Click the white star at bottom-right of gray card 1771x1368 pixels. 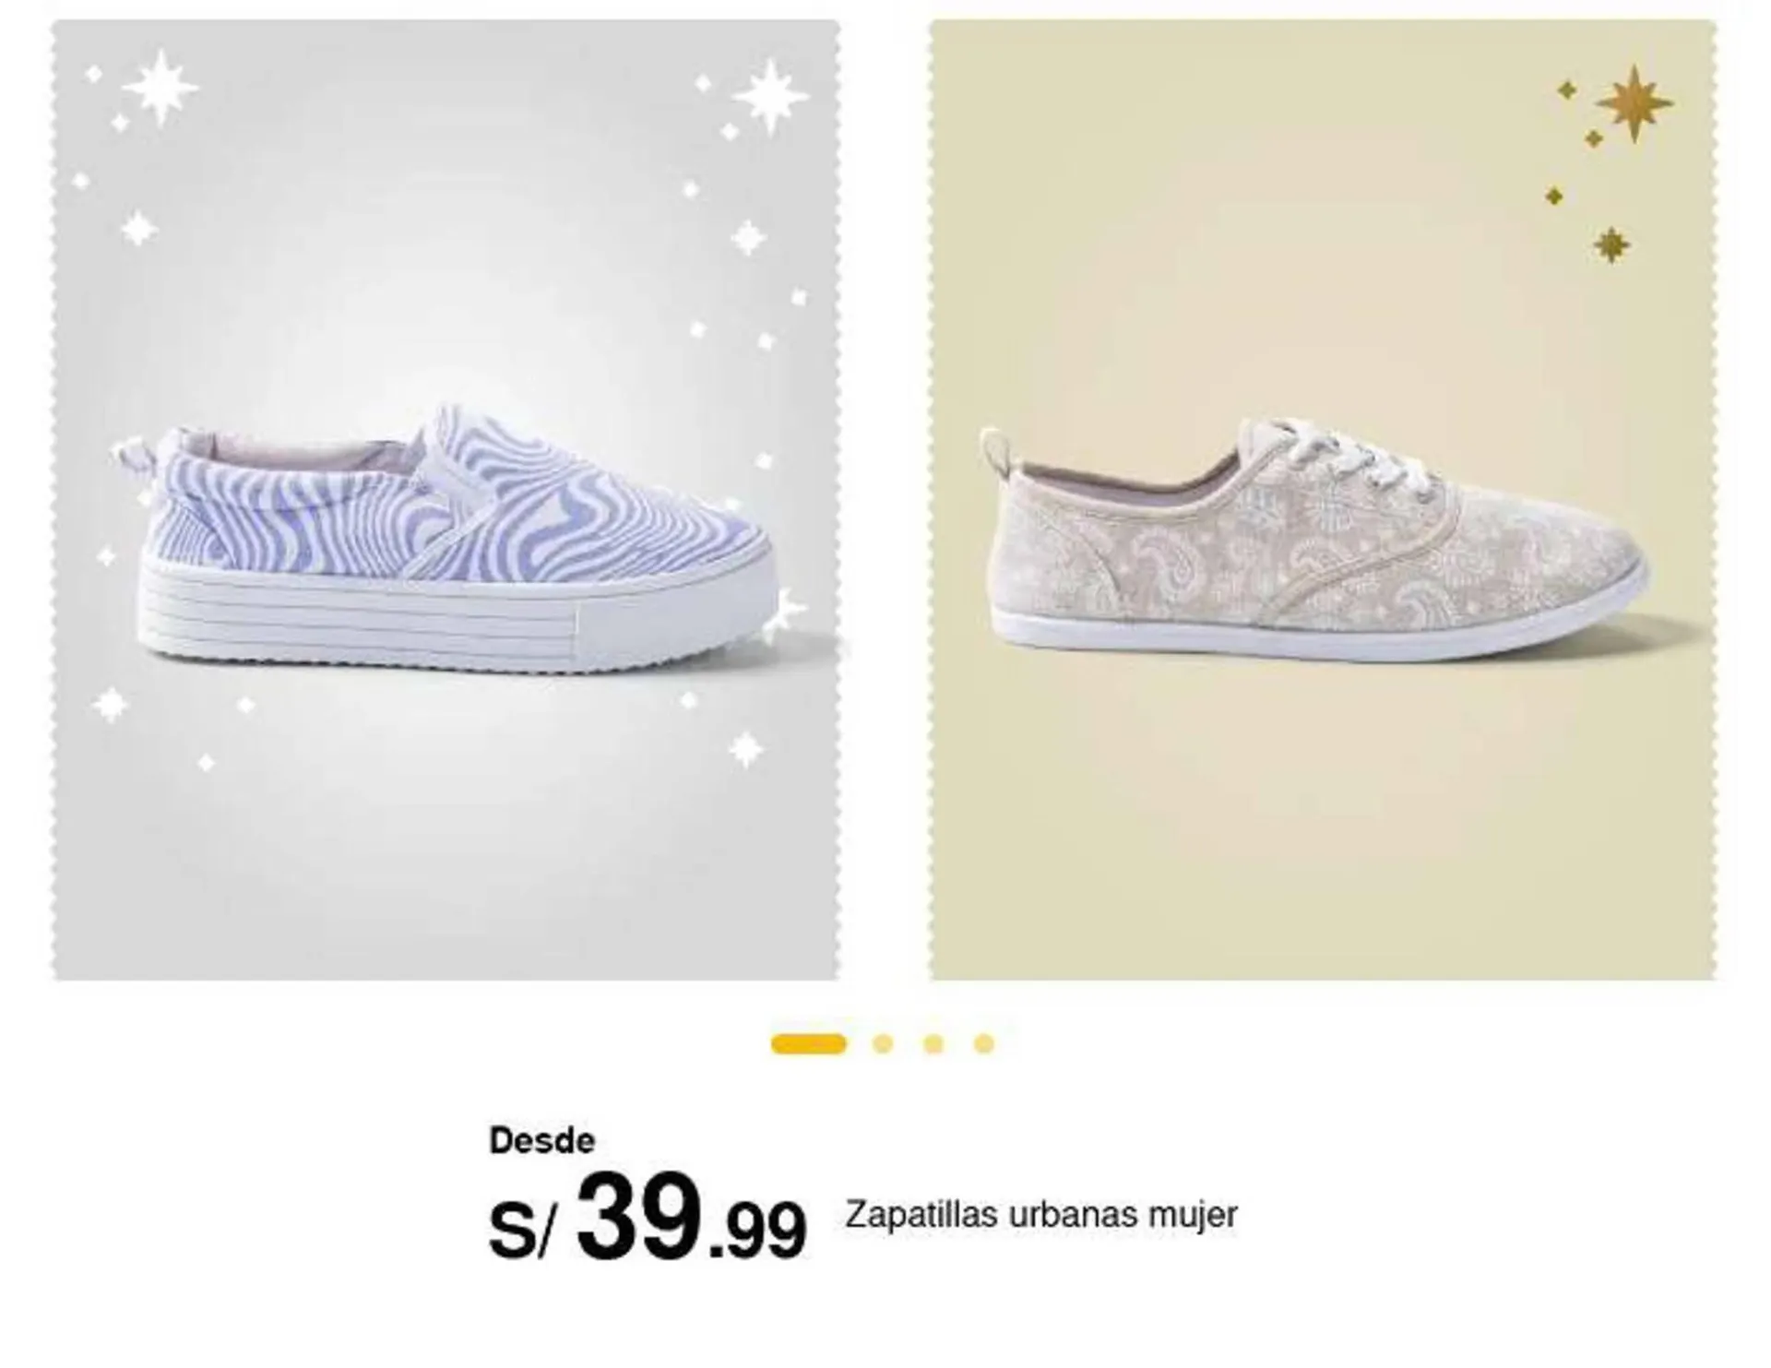(745, 750)
